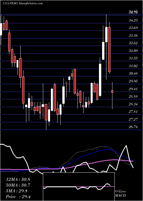Click the 26.74 price axis label

[133, 127]
